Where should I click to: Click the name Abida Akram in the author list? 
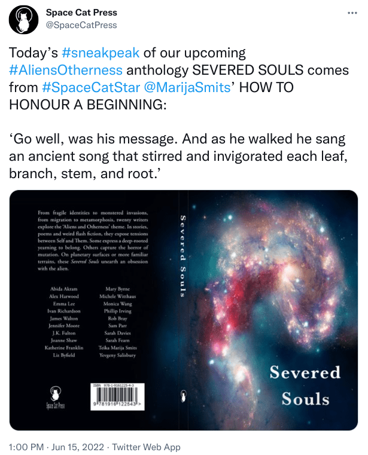[64, 288]
